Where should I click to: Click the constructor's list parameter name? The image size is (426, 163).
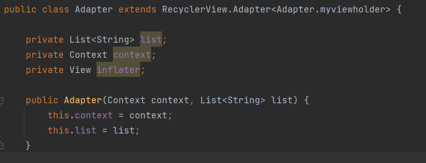pos(282,101)
